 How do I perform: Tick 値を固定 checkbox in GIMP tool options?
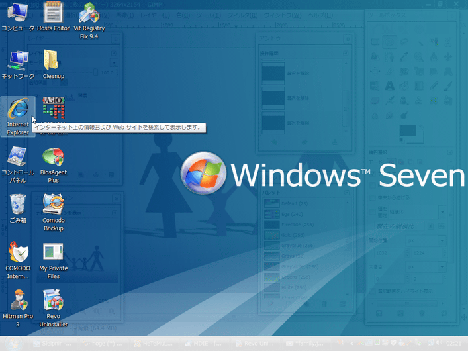click(373, 212)
